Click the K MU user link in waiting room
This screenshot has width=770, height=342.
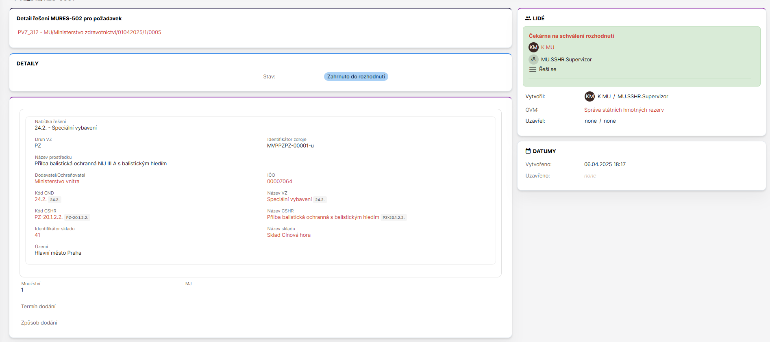(x=547, y=48)
